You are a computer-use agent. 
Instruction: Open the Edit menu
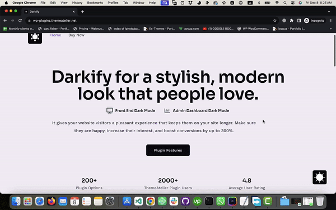(53, 3)
